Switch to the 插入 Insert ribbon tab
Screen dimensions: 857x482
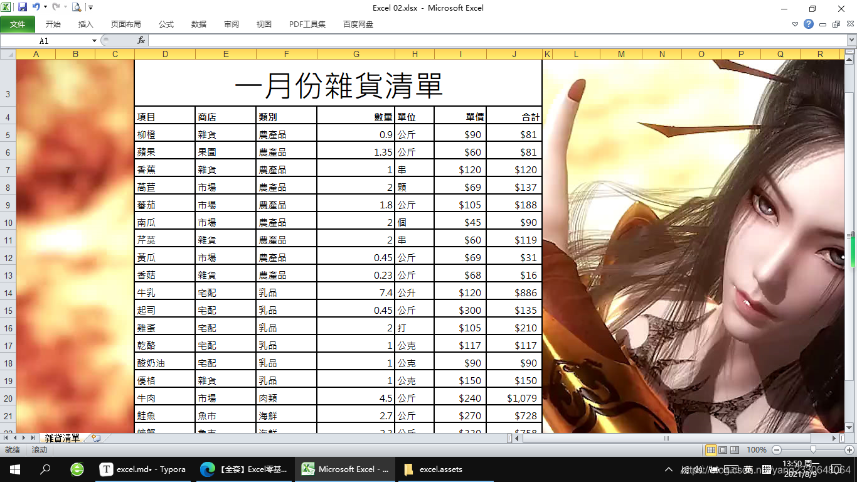click(86, 24)
